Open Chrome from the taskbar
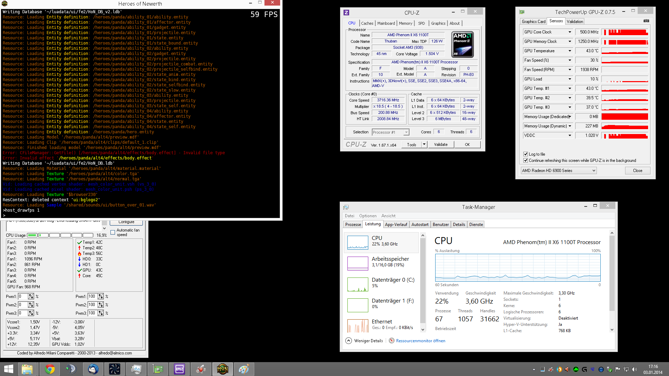This screenshot has width=669, height=376. [x=49, y=369]
